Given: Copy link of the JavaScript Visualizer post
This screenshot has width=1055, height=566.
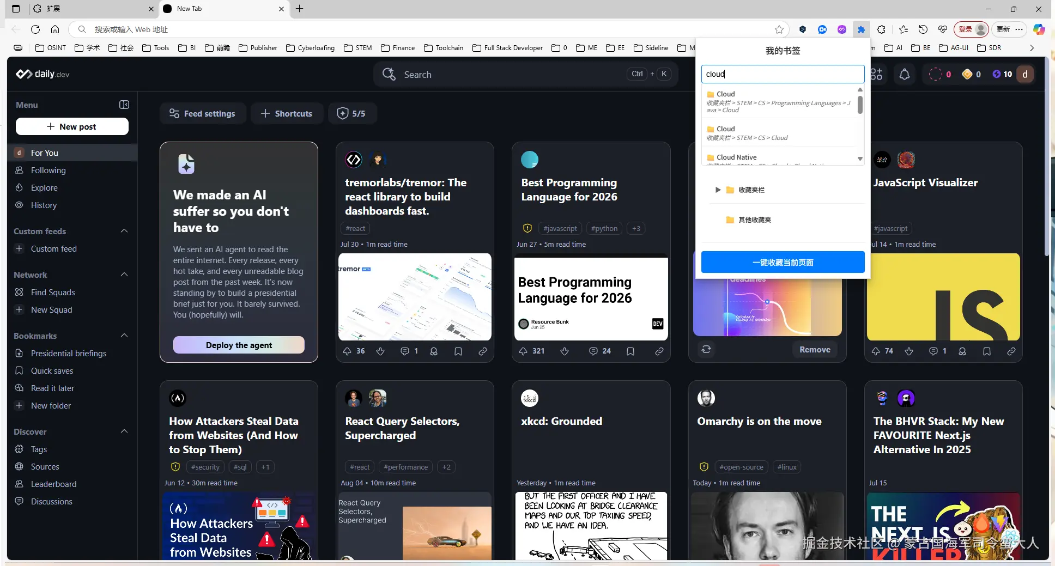Looking at the screenshot, I should tap(1011, 351).
